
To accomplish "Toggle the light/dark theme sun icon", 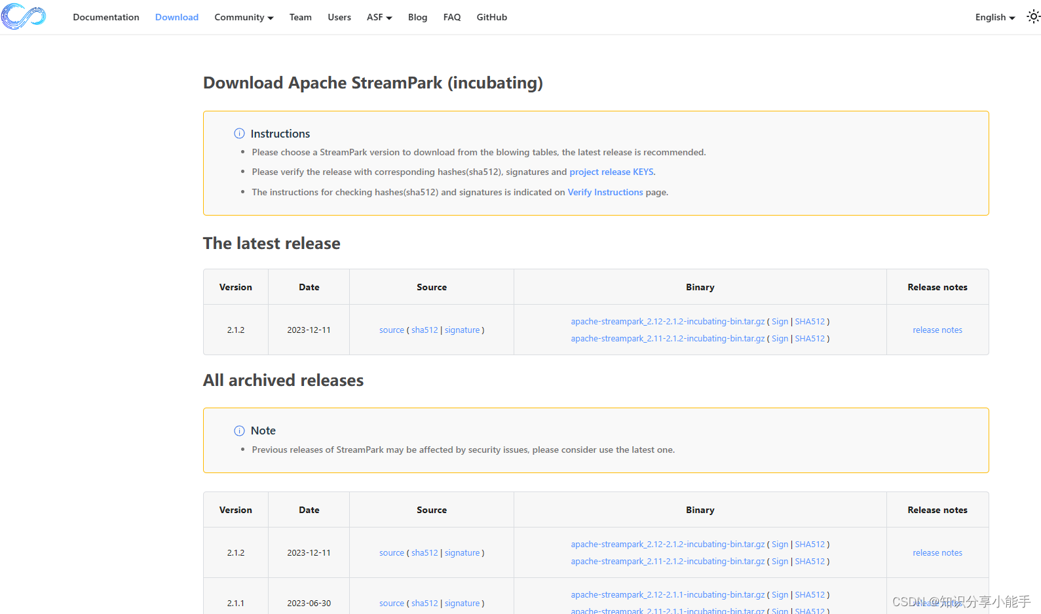I will click(1033, 17).
